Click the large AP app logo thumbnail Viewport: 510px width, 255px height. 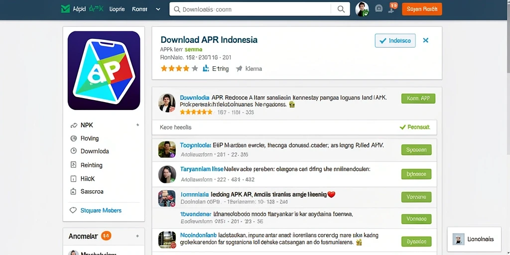pyautogui.click(x=104, y=71)
